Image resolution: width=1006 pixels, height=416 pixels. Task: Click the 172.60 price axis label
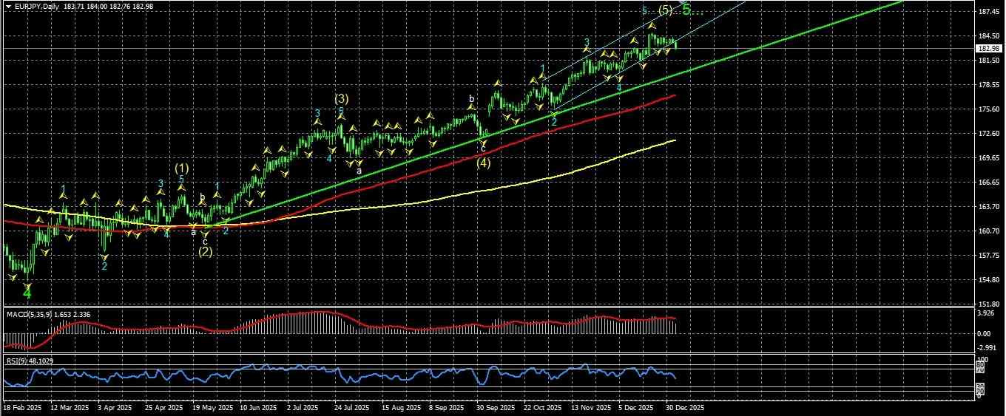click(x=989, y=134)
